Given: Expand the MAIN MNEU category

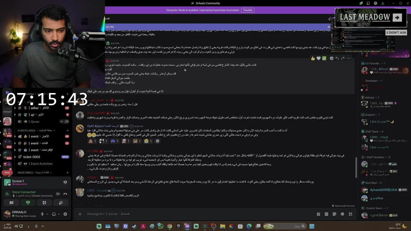Looking at the screenshot, I should tap(35, 173).
